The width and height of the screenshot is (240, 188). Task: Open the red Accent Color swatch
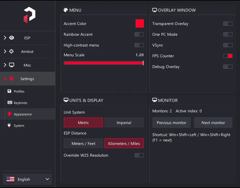(140, 23)
